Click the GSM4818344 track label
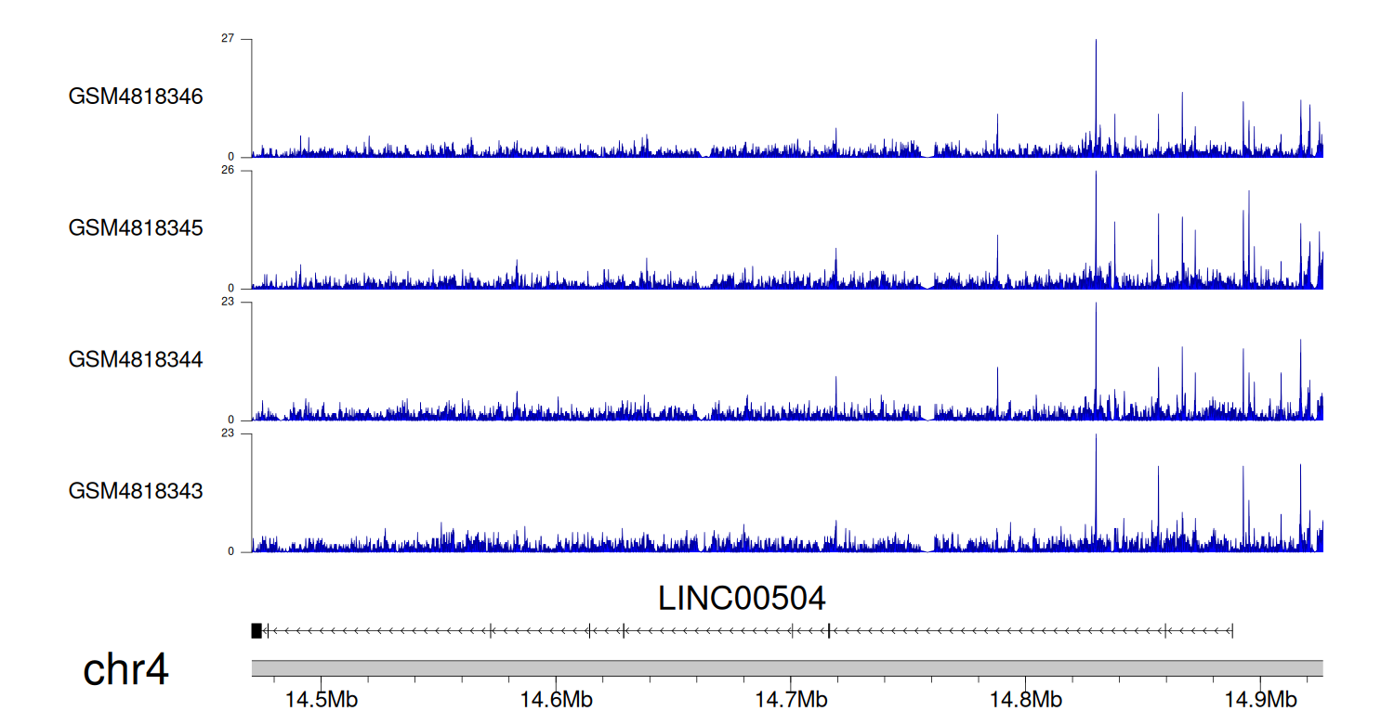The image size is (1394, 724). point(136,359)
